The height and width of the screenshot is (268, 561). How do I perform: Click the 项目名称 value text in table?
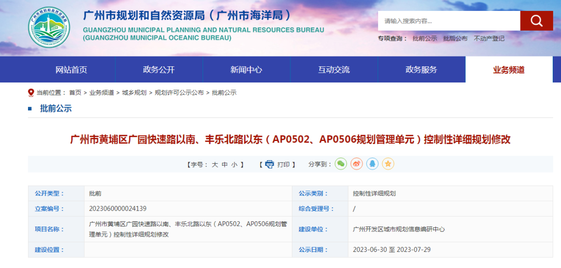pyautogui.click(x=188, y=229)
